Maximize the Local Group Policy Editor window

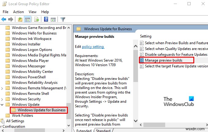(x=189, y=4)
